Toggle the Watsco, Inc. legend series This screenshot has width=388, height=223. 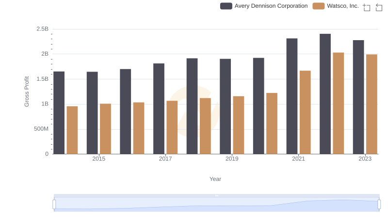point(336,6)
